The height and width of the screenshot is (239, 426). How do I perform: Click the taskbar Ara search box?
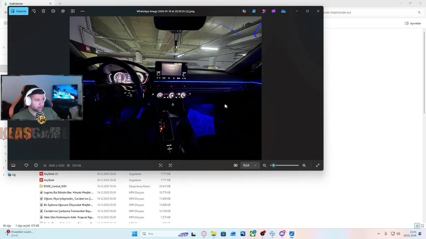click(x=164, y=234)
